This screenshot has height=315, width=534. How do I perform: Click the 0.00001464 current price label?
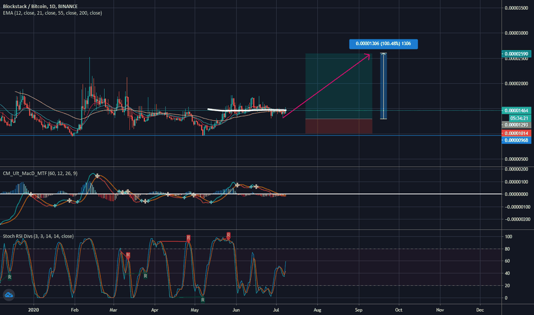(516, 111)
